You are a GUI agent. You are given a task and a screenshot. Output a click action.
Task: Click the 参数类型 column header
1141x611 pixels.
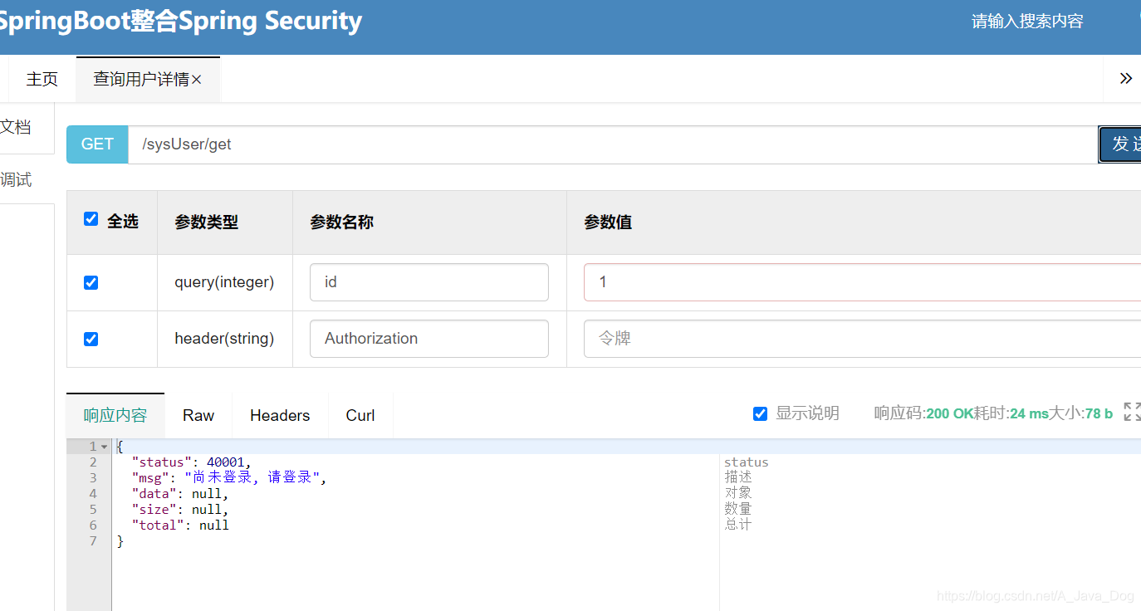[x=206, y=222]
